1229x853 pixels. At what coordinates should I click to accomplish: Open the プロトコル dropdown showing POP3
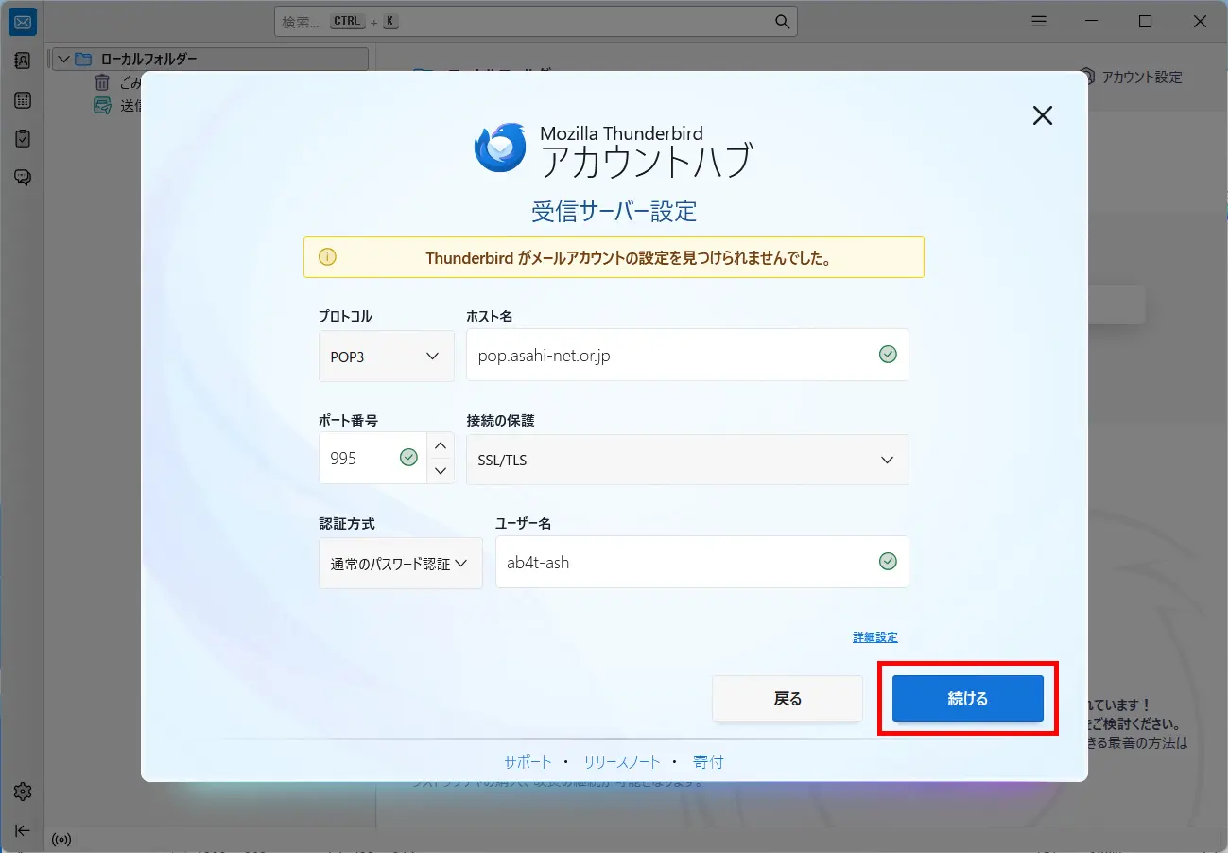[x=386, y=357]
